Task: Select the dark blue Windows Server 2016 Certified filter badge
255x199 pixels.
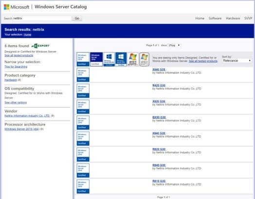Action: click(96, 59)
